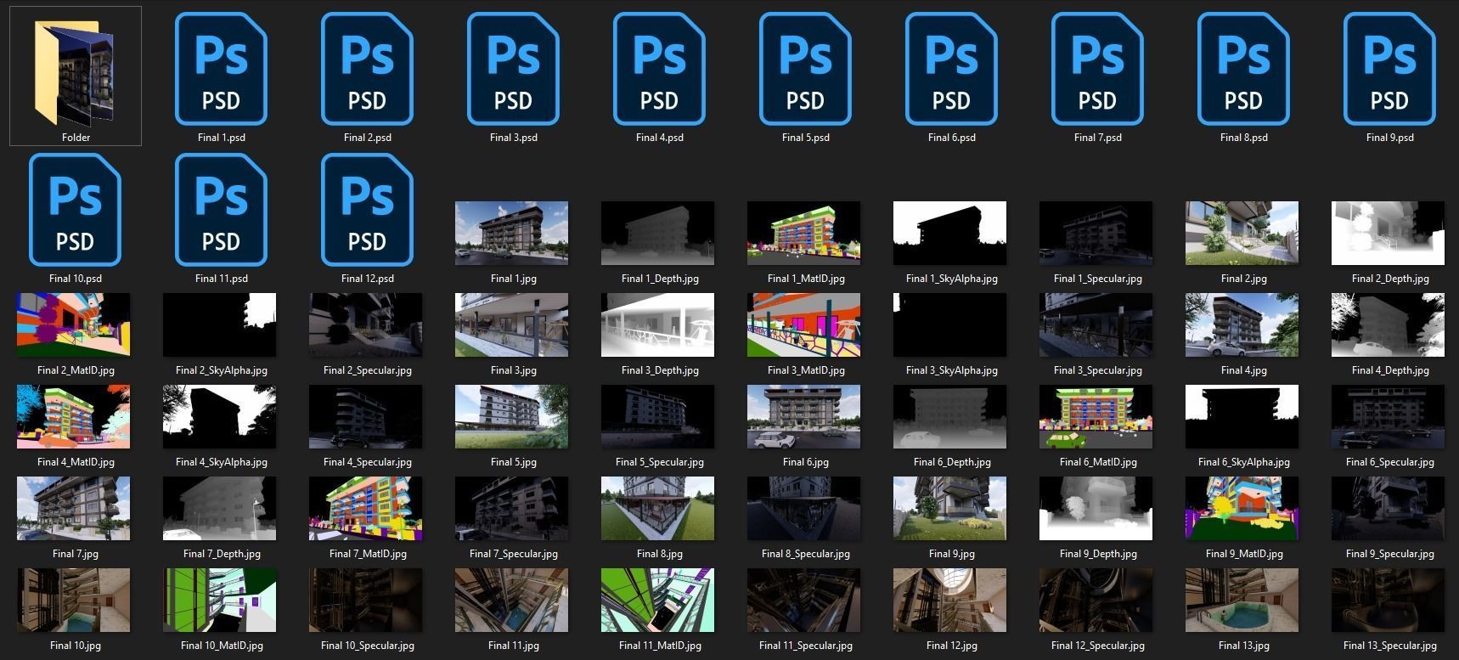The image size is (1459, 660).
Task: Select the Final 1.psd file icon
Action: click(221, 69)
